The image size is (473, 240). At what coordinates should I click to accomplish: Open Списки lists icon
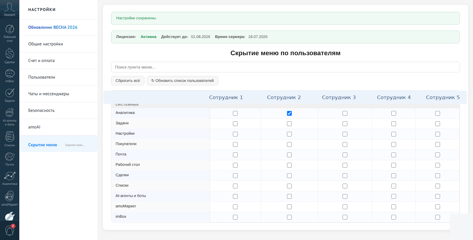click(10, 139)
